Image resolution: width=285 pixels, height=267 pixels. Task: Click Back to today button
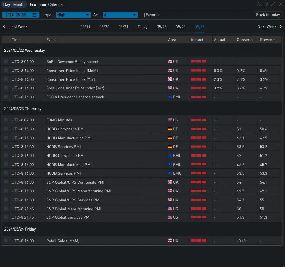click(x=268, y=15)
